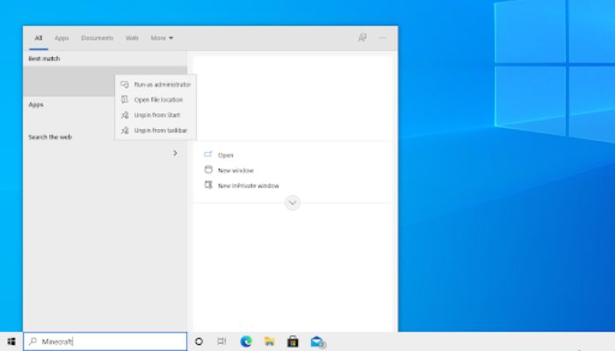Click Open in the preview pane
Viewport: 615px width, 351px height.
click(225, 155)
